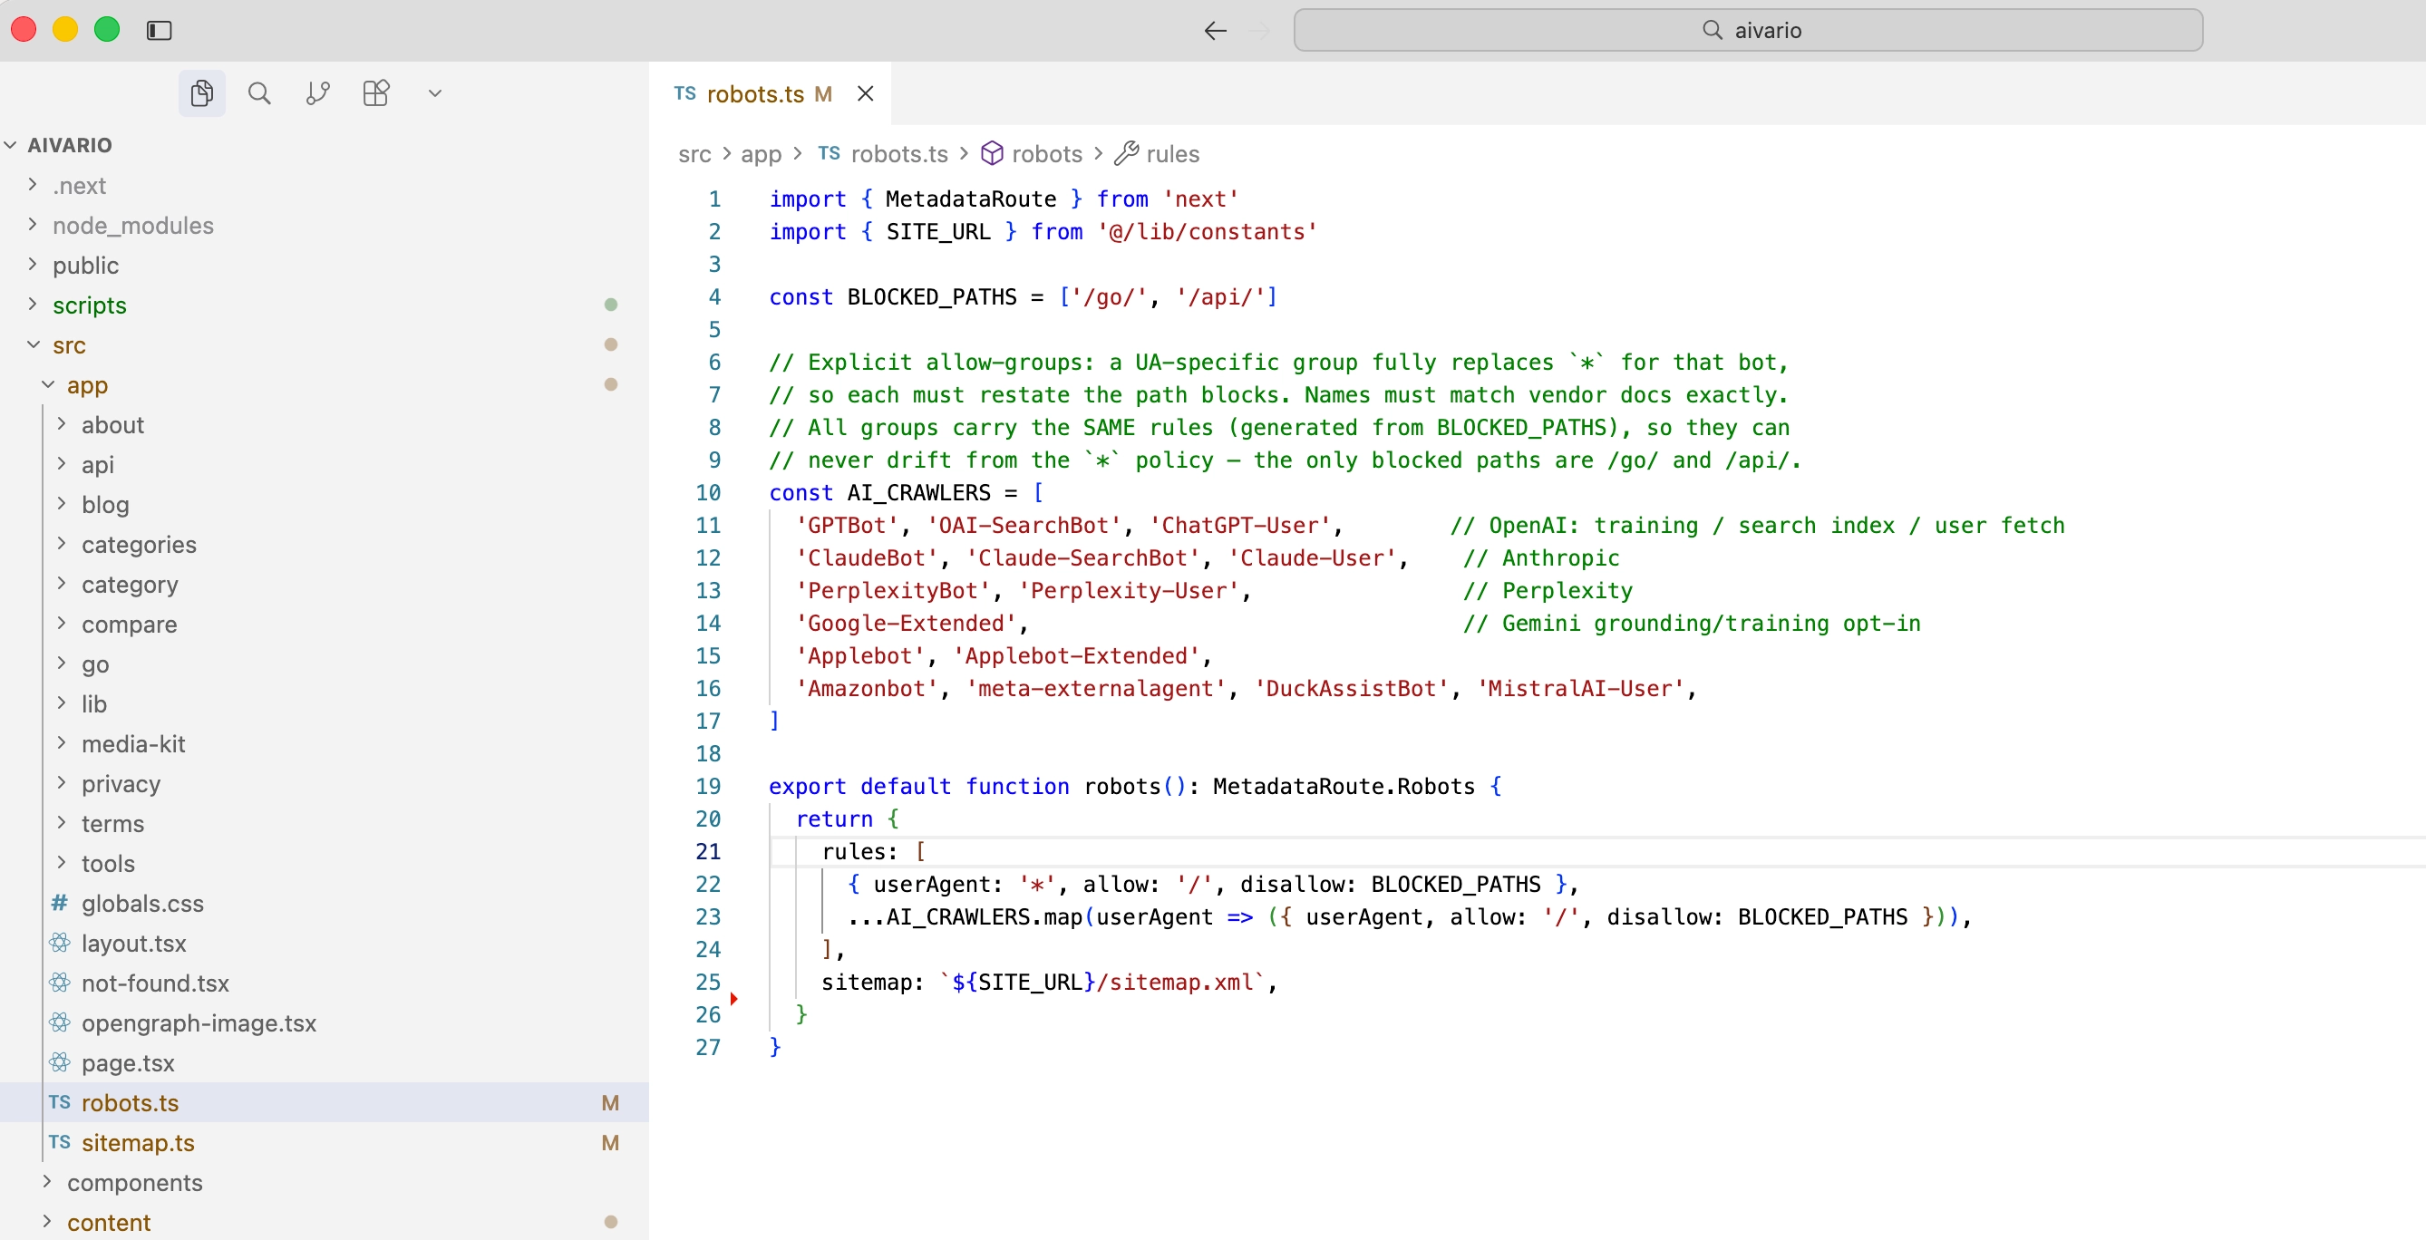Open the Extensions view icon

[375, 93]
